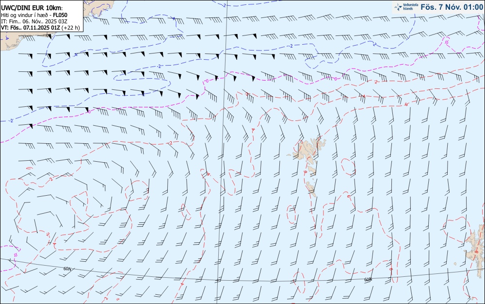Click the '60N' latitude label on the western side
This screenshot has width=485, height=304.
pos(67,269)
